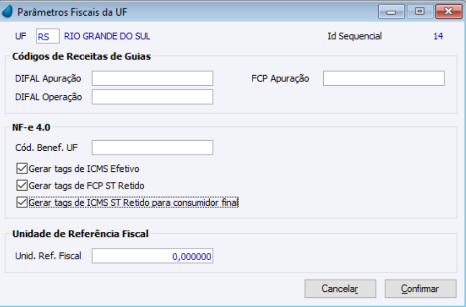
Task: Focus the UF code field containing RS
Action: 47,36
